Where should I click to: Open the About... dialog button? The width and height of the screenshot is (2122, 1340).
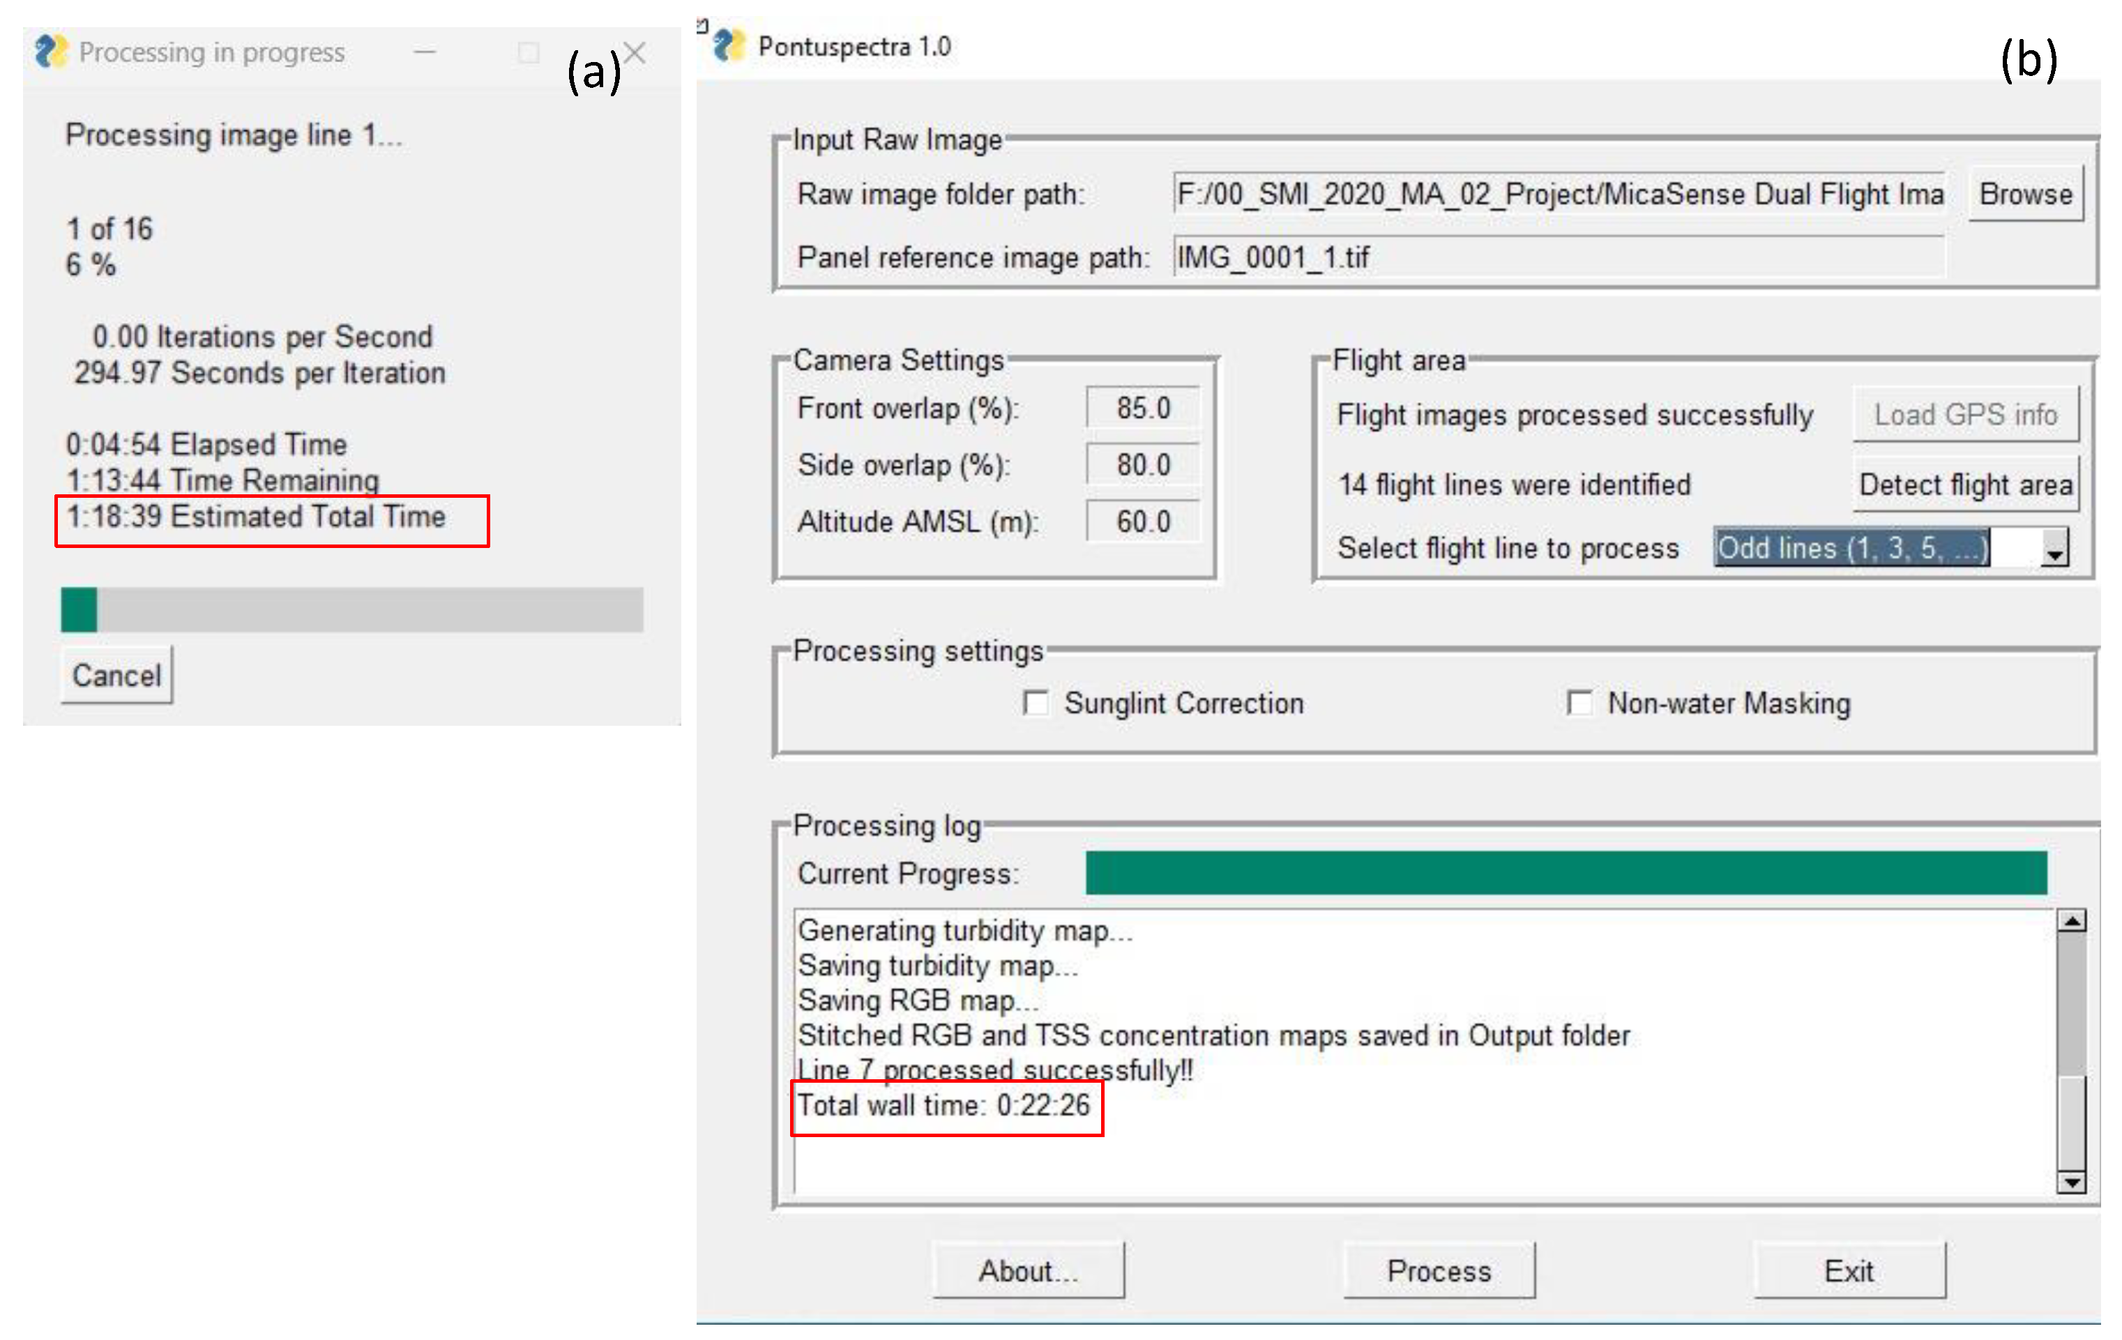[x=1029, y=1270]
